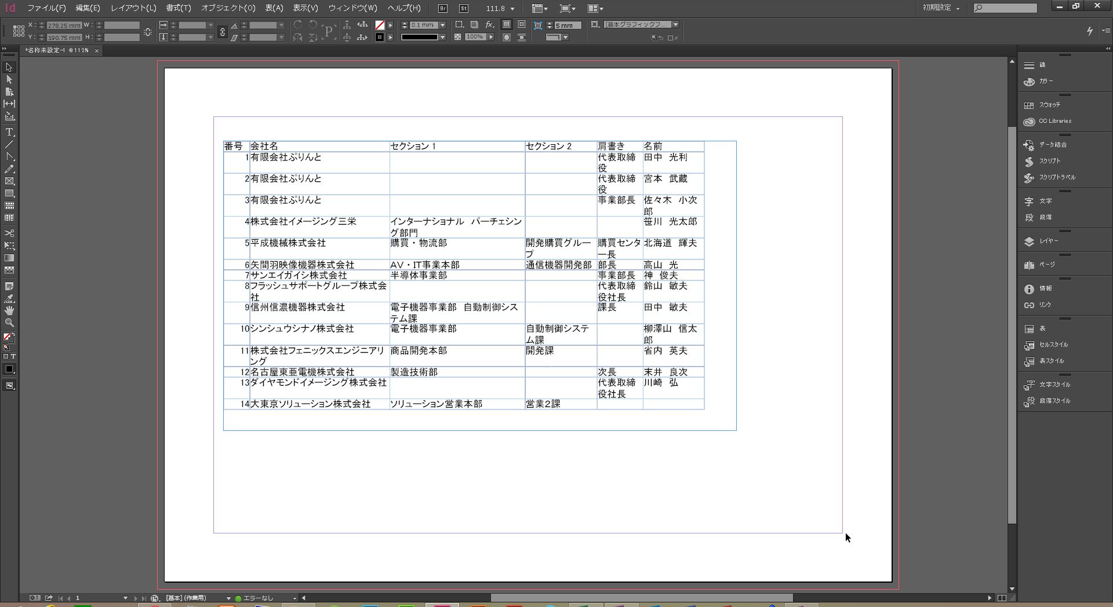Toggle constrain scaling proportions link
Viewport: 1113px width, 607px height.
pyautogui.click(x=222, y=32)
